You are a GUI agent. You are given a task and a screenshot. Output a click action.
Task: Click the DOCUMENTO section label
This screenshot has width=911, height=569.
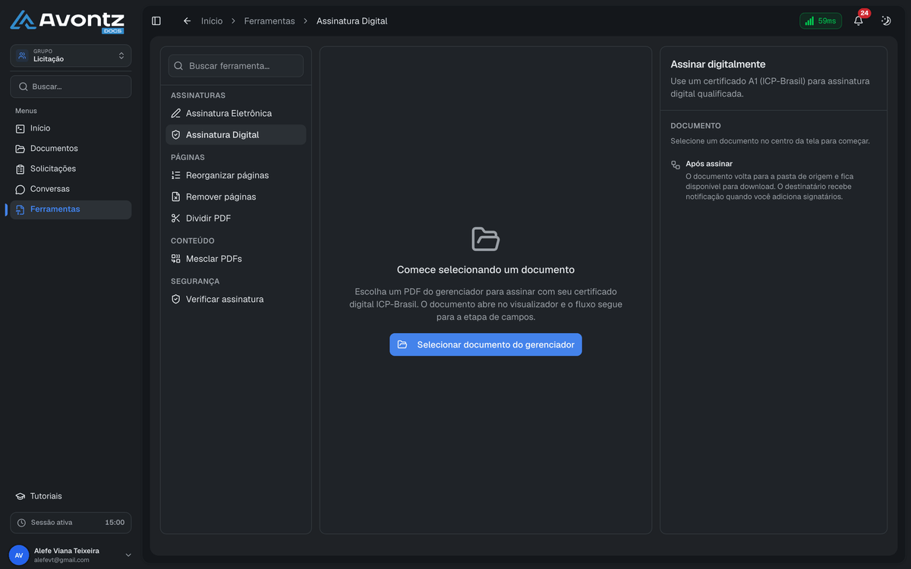point(696,126)
